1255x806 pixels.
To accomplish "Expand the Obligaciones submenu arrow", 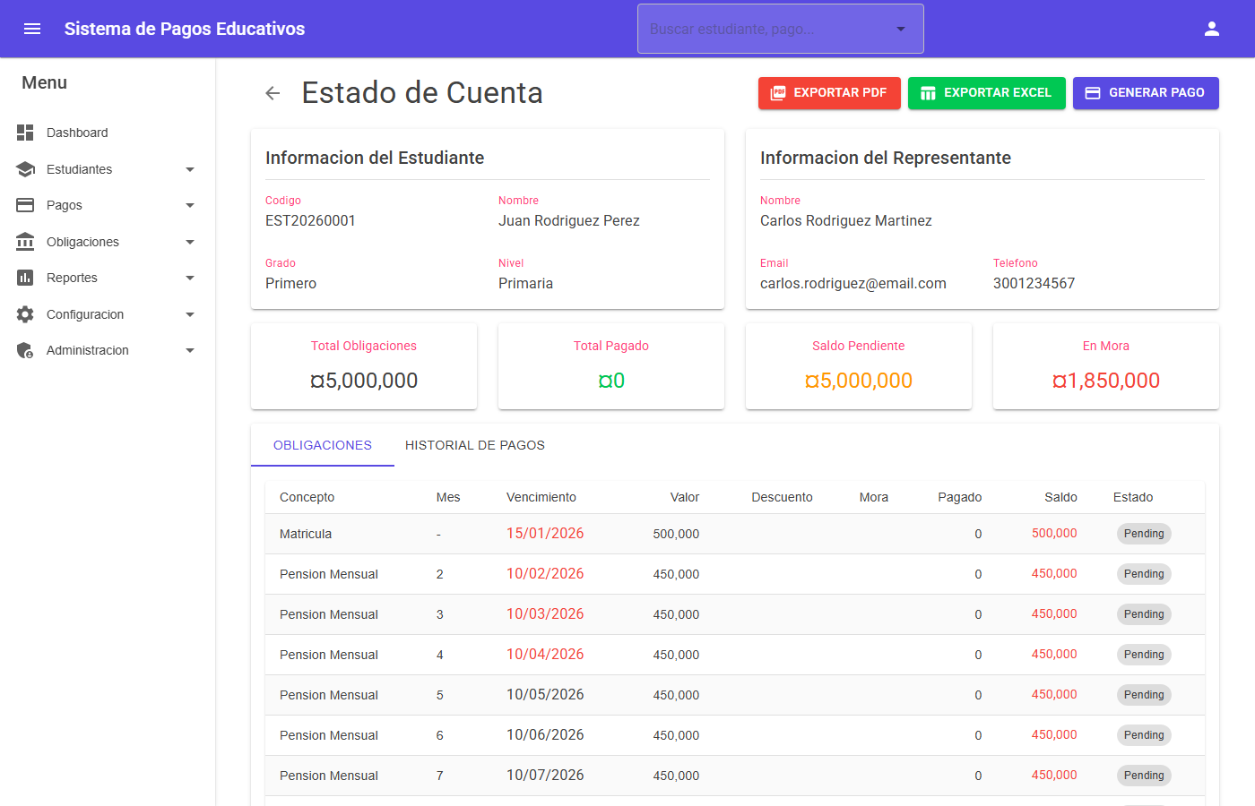I will (x=190, y=242).
